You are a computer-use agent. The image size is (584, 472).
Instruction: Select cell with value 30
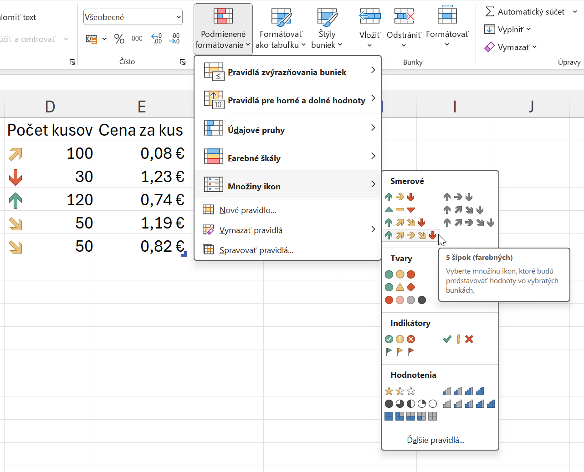pyautogui.click(x=50, y=176)
